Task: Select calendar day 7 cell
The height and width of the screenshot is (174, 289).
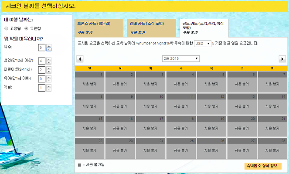Action: point(272,82)
